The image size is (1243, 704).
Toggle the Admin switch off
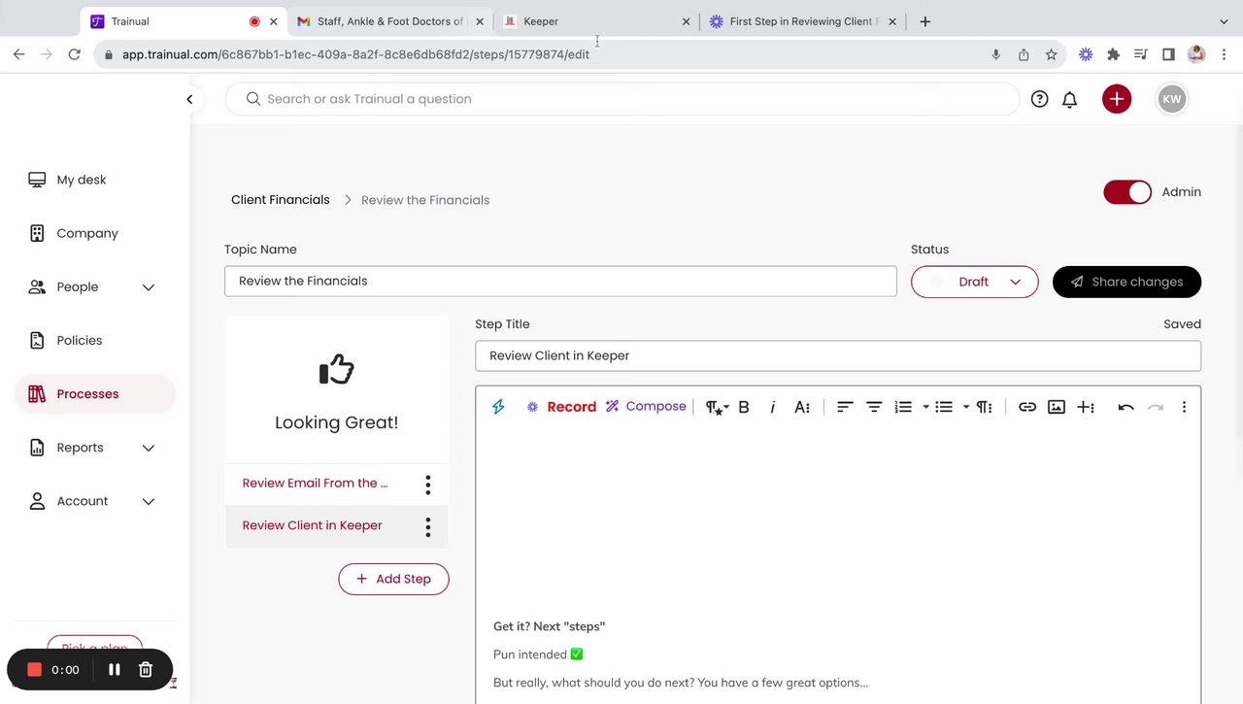click(1126, 192)
